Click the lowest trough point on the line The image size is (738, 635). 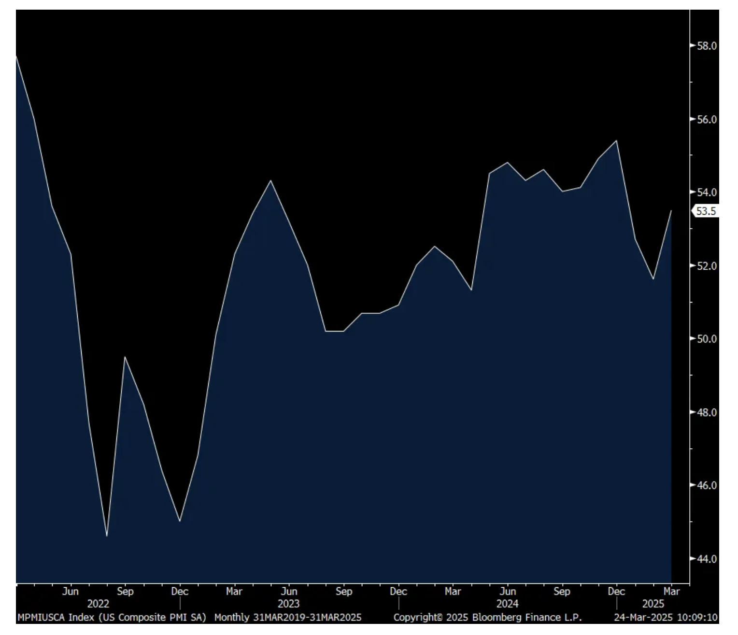pos(107,536)
